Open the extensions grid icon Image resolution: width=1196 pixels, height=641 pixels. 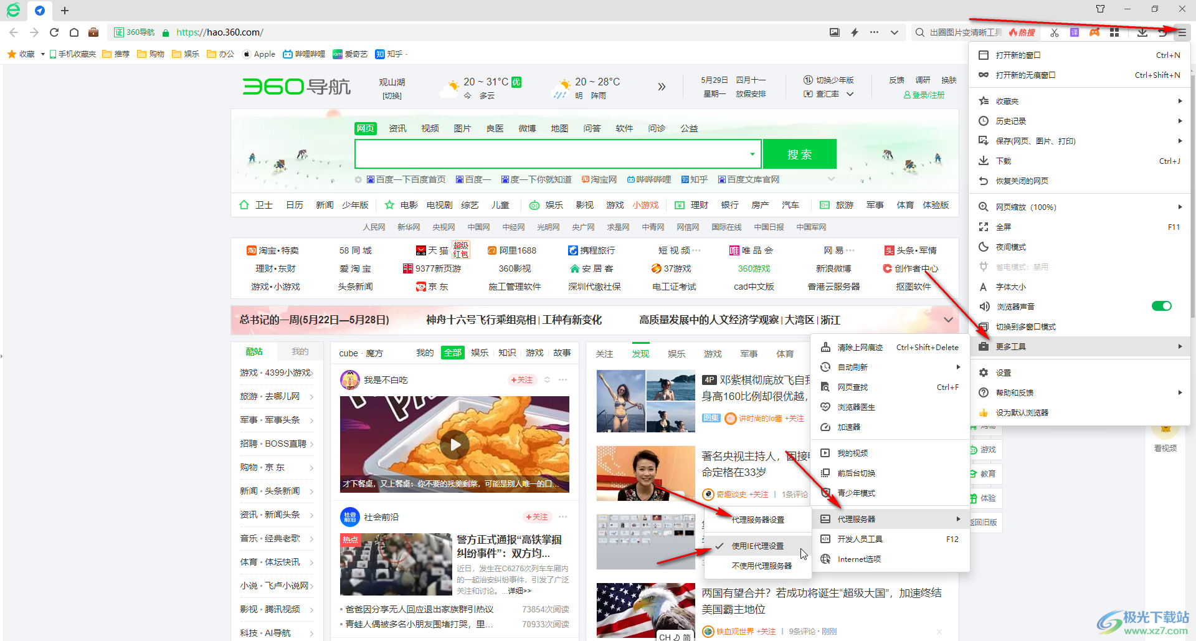1114,32
